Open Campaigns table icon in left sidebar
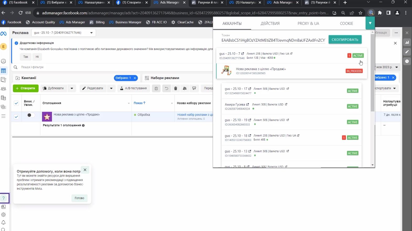This screenshot has height=231, width=412. click(x=3, y=71)
